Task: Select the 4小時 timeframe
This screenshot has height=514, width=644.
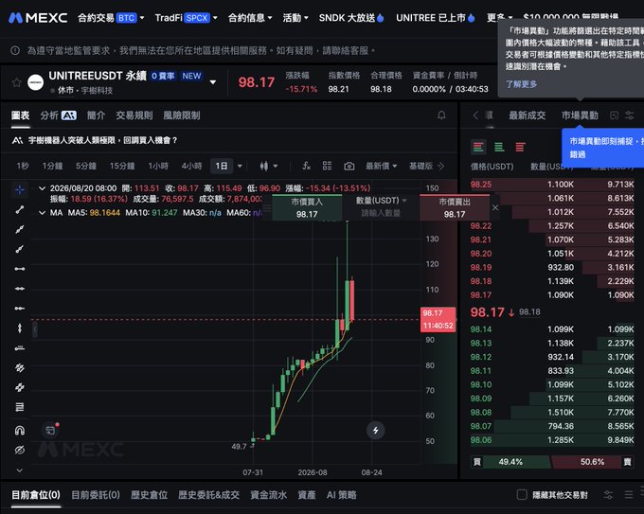Action: [191, 166]
